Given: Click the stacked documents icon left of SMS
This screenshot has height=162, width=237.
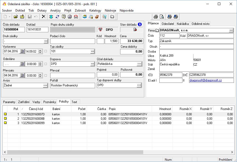Looking at the screenshot, I should coord(70,17).
